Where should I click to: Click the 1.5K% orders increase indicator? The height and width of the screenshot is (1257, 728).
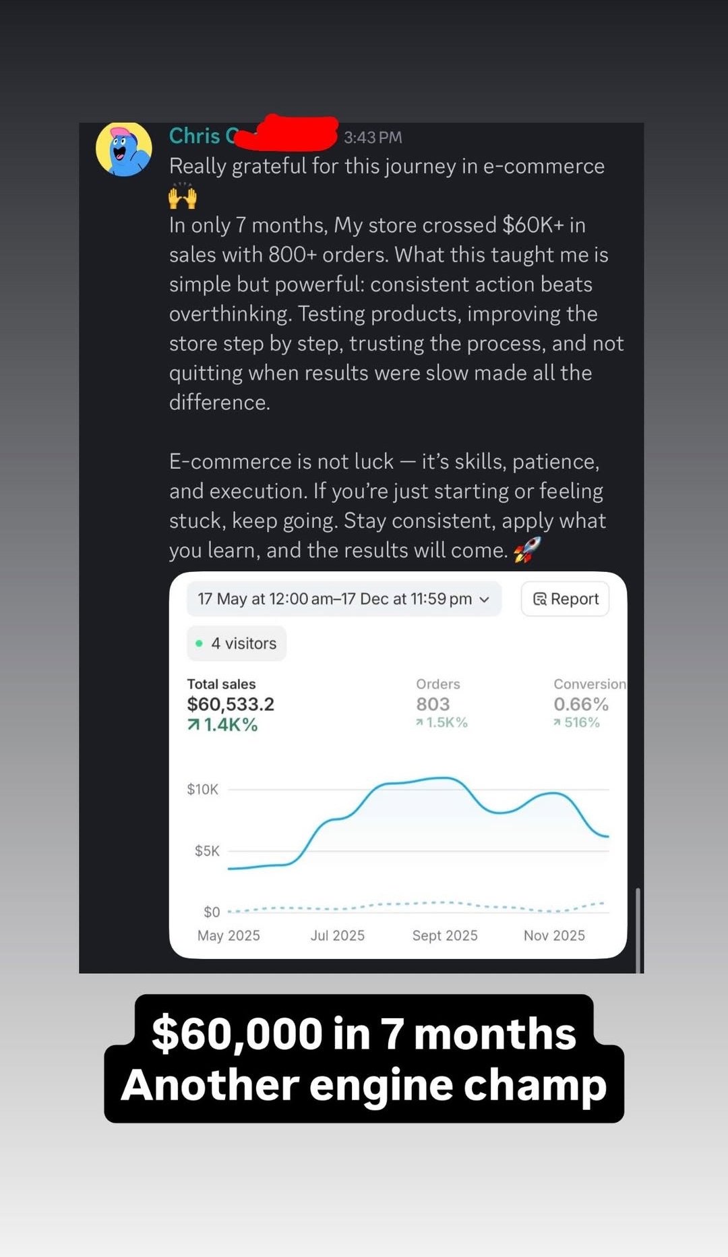442,722
